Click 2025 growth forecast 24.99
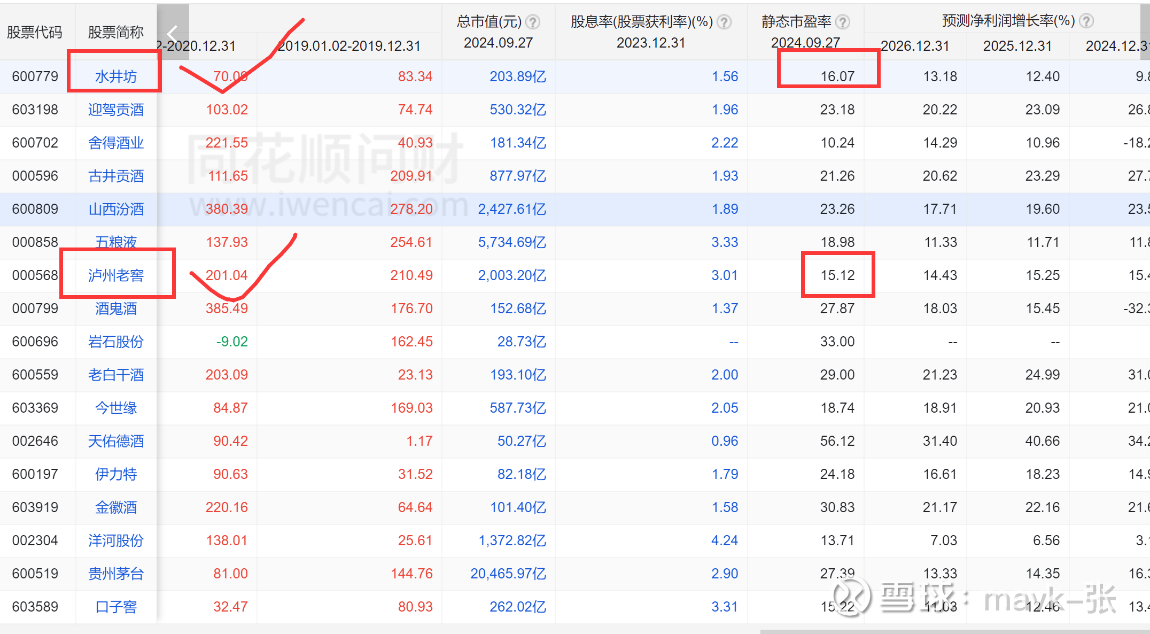 click(x=1043, y=375)
